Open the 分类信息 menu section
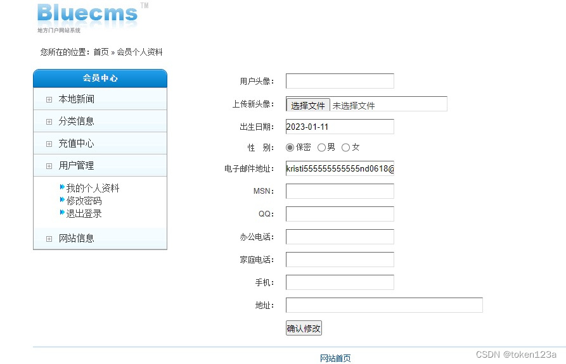 point(100,121)
